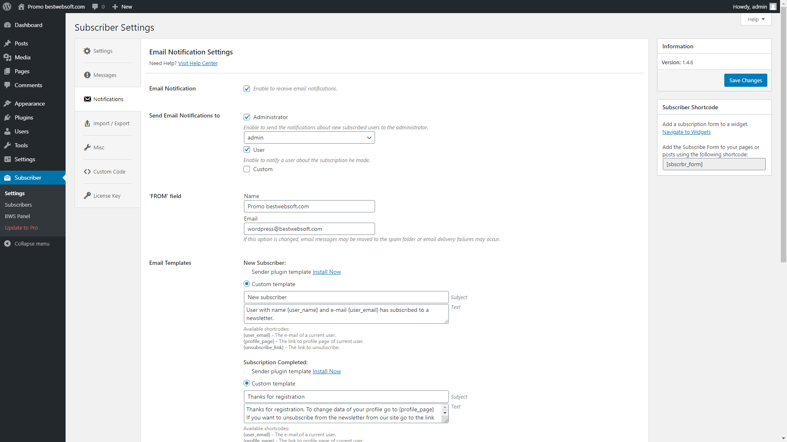The height and width of the screenshot is (442, 787).
Task: Open the Appearance paintbrush icon
Action: coord(7,104)
